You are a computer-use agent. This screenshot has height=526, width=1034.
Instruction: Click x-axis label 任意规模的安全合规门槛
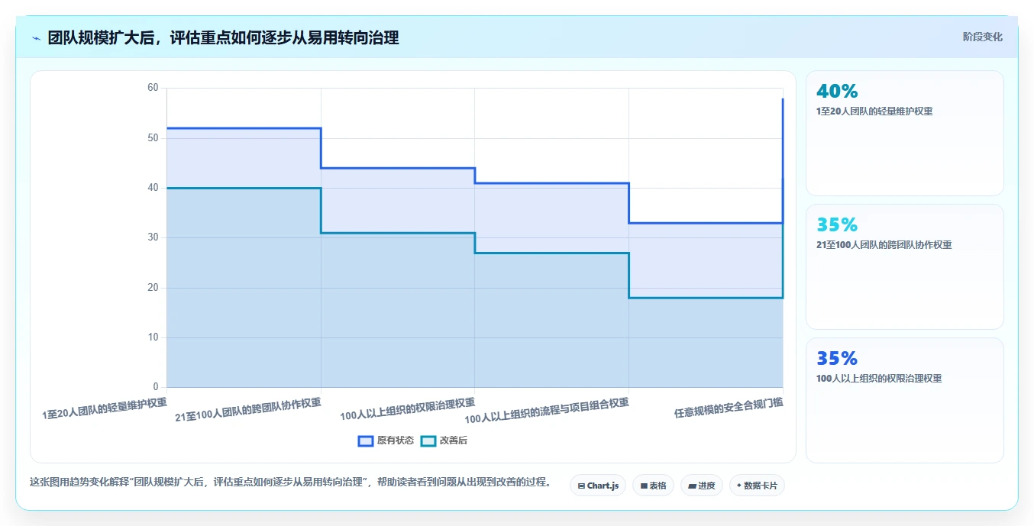pyautogui.click(x=729, y=408)
